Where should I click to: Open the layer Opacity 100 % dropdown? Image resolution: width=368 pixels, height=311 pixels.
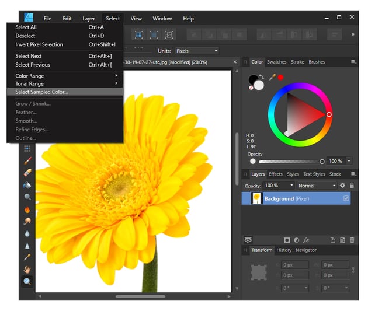point(291,186)
